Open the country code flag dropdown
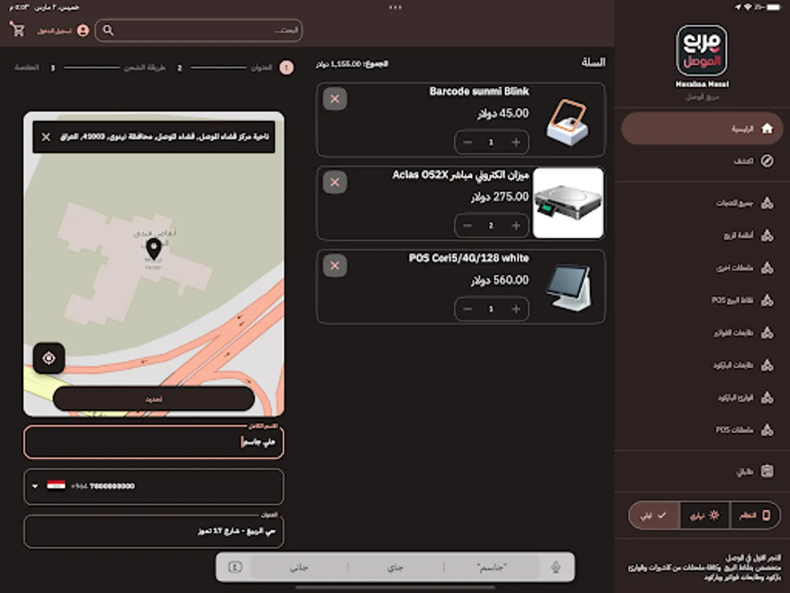 point(49,486)
